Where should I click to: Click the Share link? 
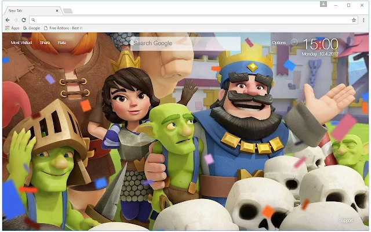[x=45, y=42]
